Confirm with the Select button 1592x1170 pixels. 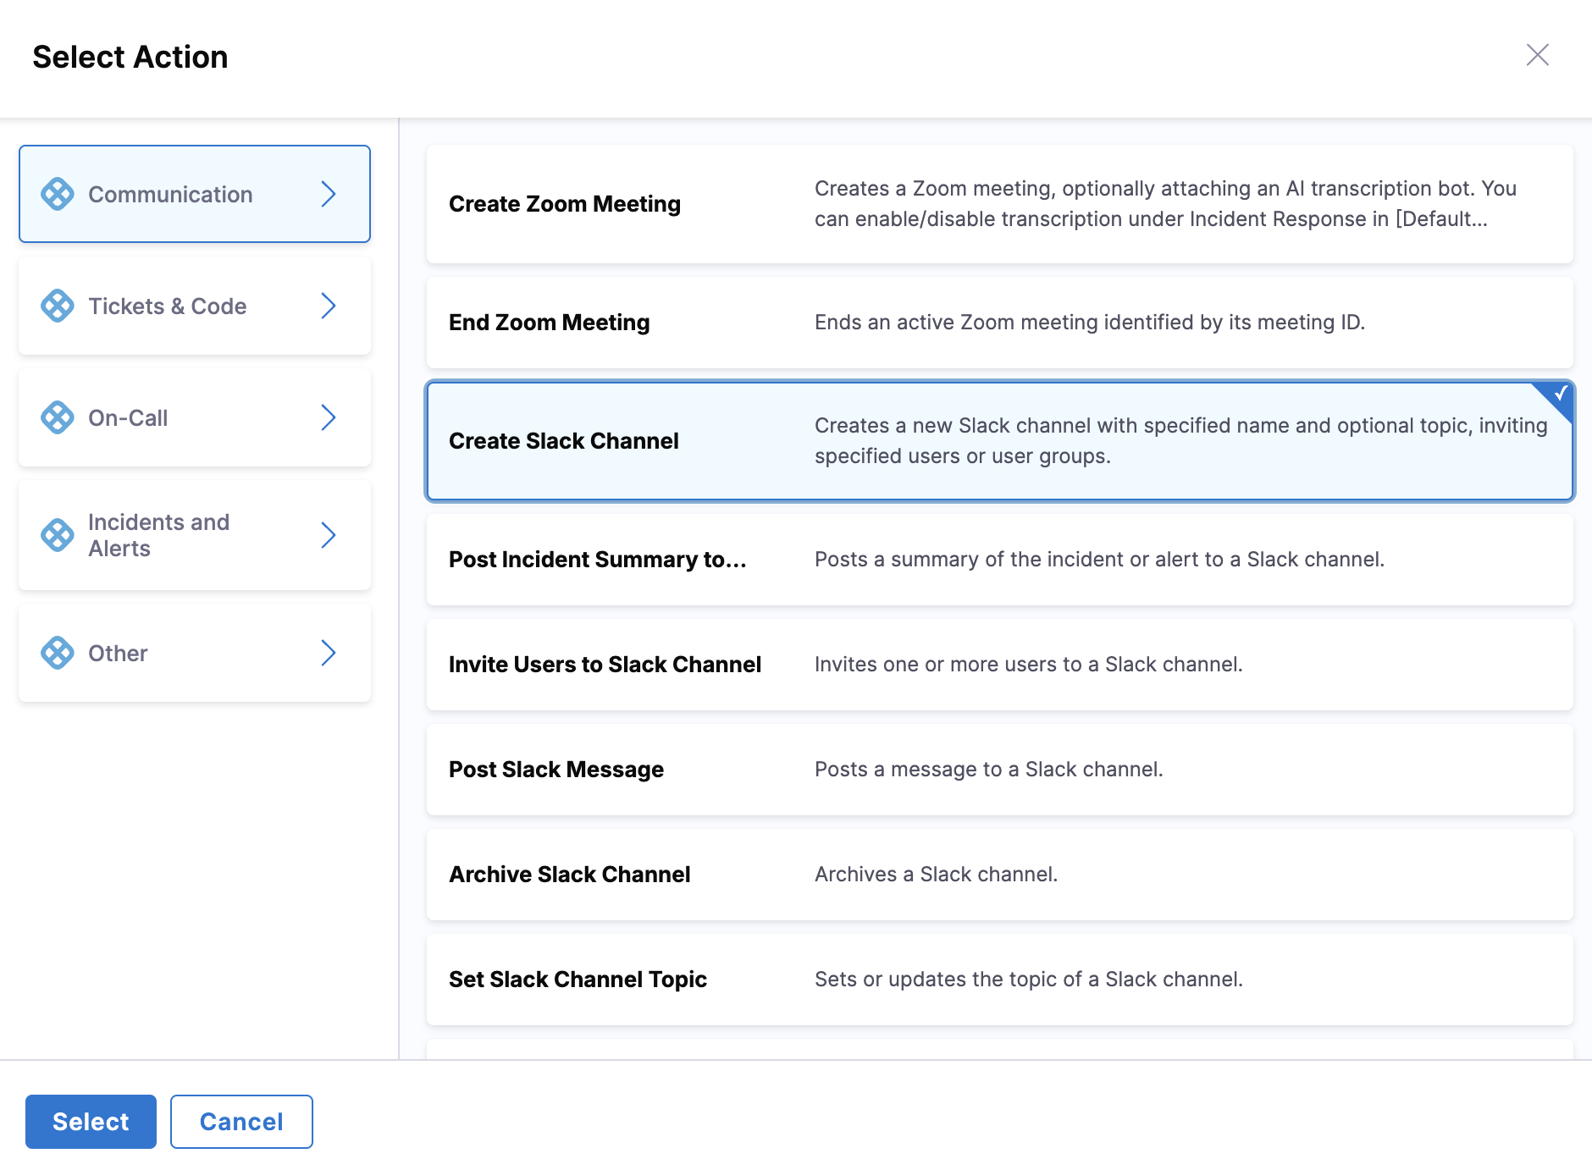coord(91,1122)
